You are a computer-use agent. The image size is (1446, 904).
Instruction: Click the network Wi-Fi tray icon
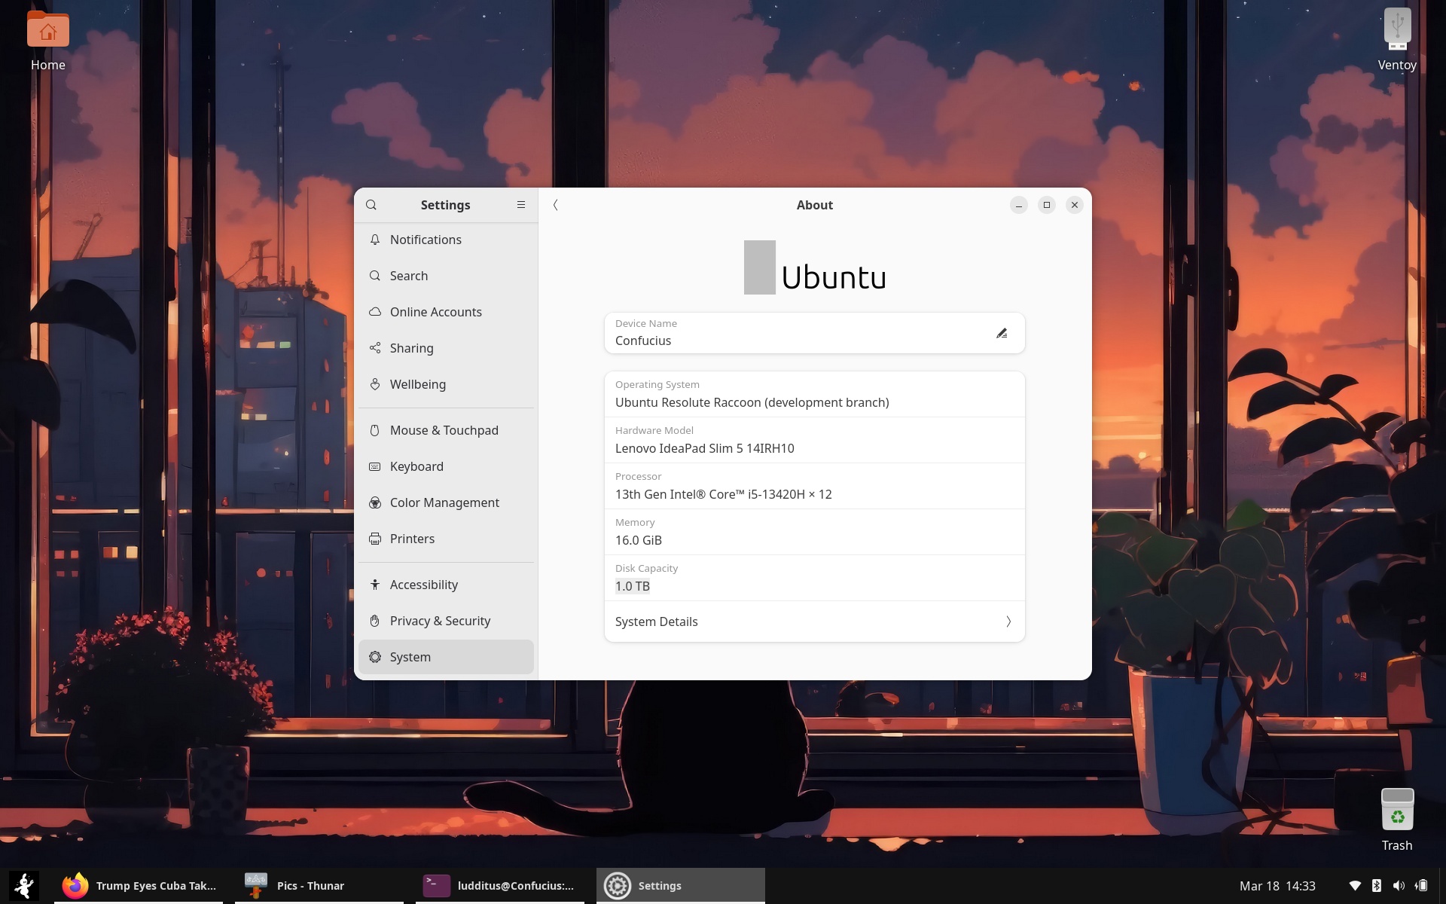(x=1354, y=886)
